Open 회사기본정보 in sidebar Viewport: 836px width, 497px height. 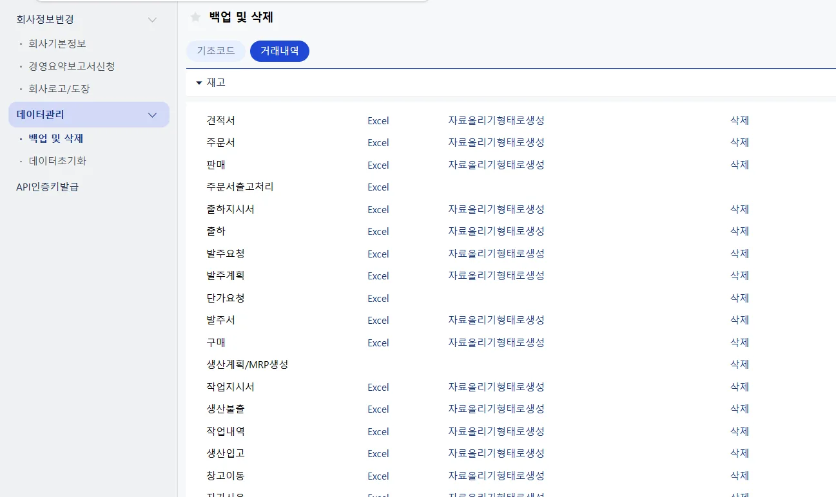coord(57,44)
